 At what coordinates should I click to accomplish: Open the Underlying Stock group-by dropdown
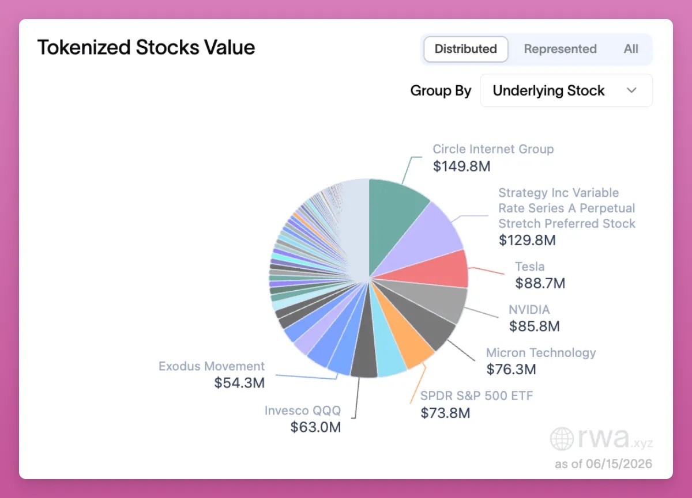coord(566,90)
